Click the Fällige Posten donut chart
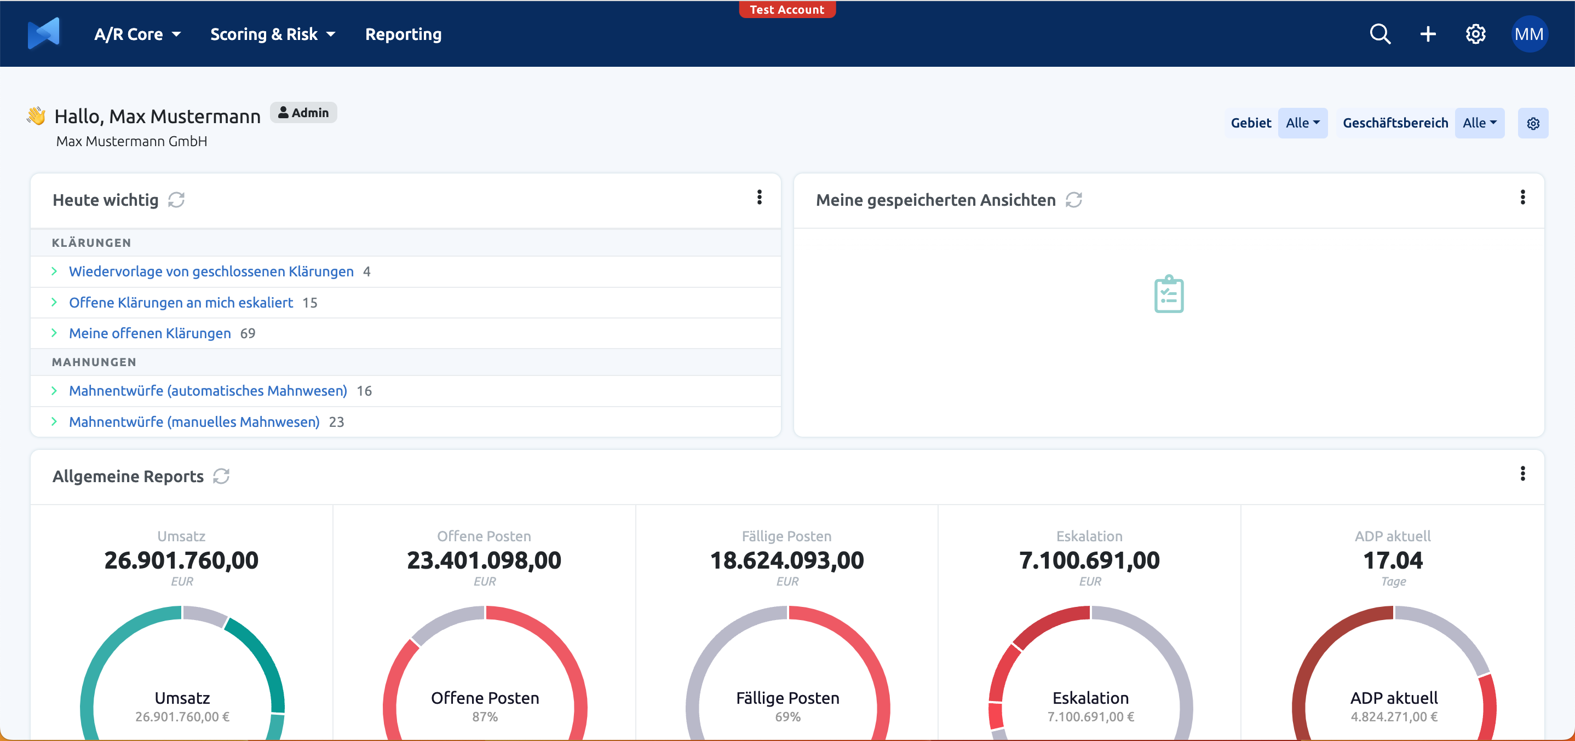The image size is (1575, 741). pos(787,673)
